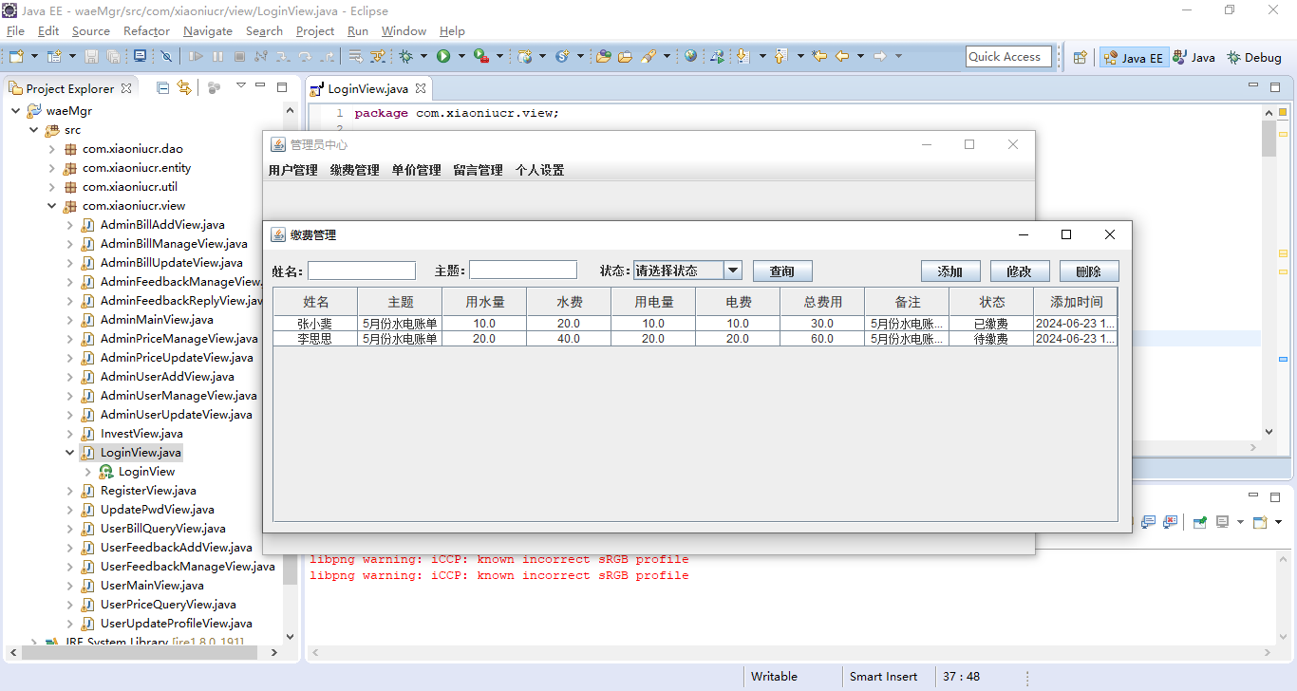
Task: Open 单价管理 menu in 管理员中心 window
Action: click(416, 171)
